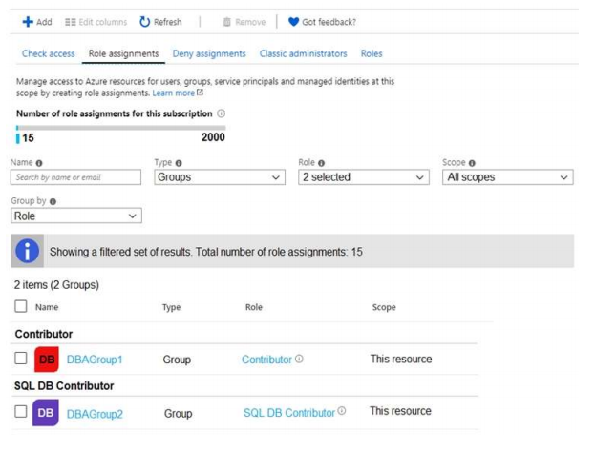Open the Role dropdown showing 2 selected
The image size is (595, 453).
(x=364, y=177)
